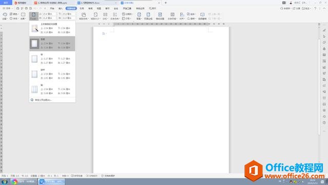Image resolution: width=328 pixels, height=185 pixels.
Task: Open the Windows Start button
Action: pos(5,181)
